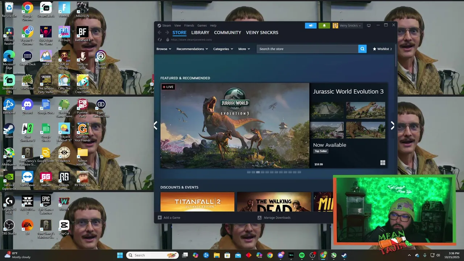This screenshot has height=261, width=464.
Task: Show hidden system tray icons chevron
Action: (x=409, y=255)
